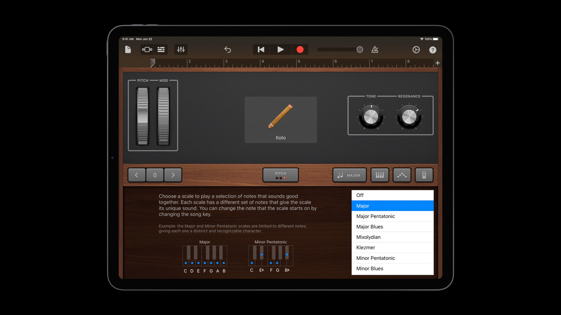Viewport: 561px width, 315px height.
Task: Open the track controls mixer icon
Action: click(181, 50)
